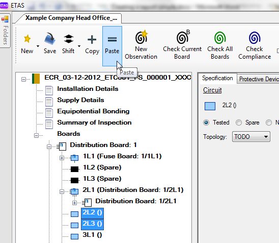Open Equipotential Bonding page
Viewport: 279px width, 243px height.
(93, 111)
